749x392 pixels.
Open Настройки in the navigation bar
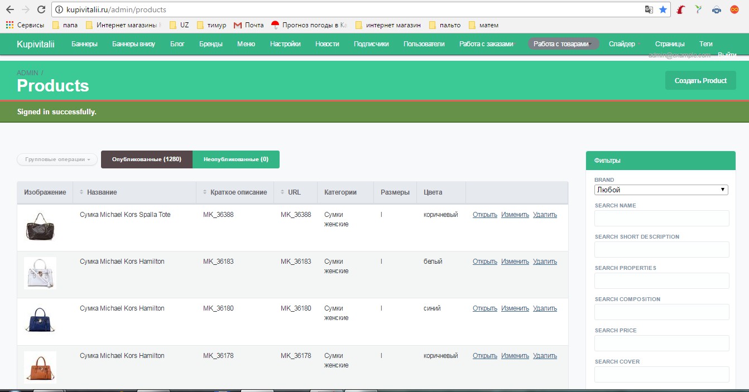(285, 44)
